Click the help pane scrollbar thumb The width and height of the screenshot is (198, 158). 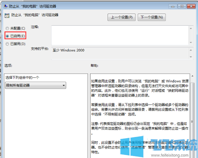coord(192,120)
